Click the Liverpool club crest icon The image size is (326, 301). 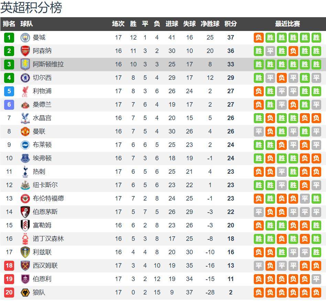25,91
